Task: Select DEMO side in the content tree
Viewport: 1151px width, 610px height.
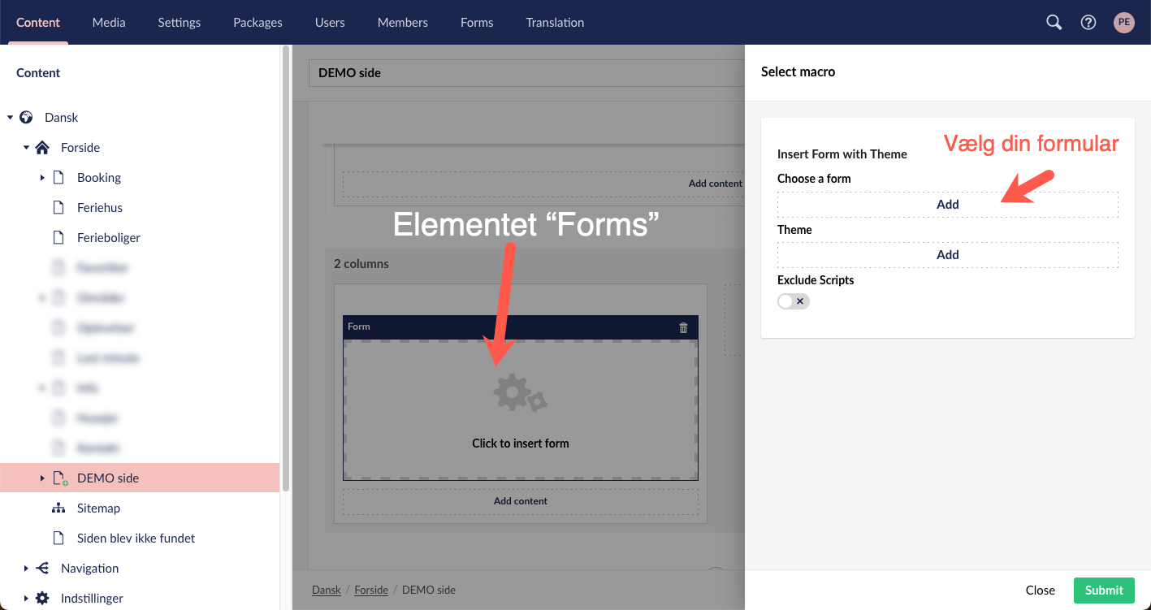Action: (x=108, y=478)
